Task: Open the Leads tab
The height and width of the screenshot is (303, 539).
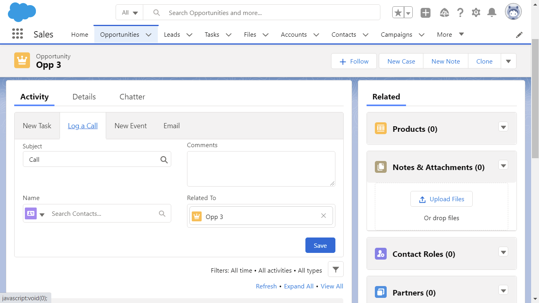Action: pyautogui.click(x=172, y=34)
